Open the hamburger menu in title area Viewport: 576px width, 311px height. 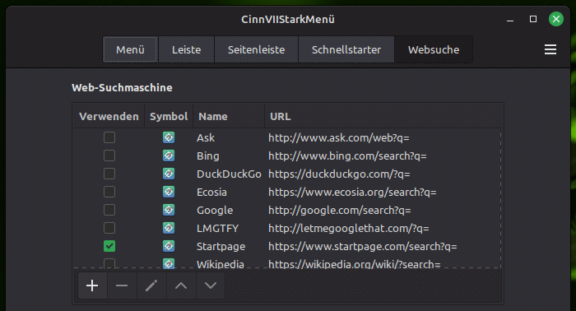[550, 49]
